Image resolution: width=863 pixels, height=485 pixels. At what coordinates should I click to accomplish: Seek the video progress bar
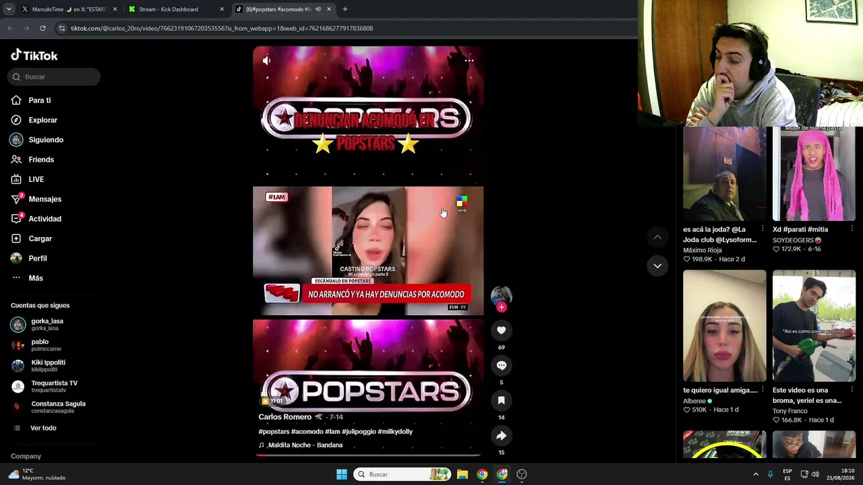point(368,455)
